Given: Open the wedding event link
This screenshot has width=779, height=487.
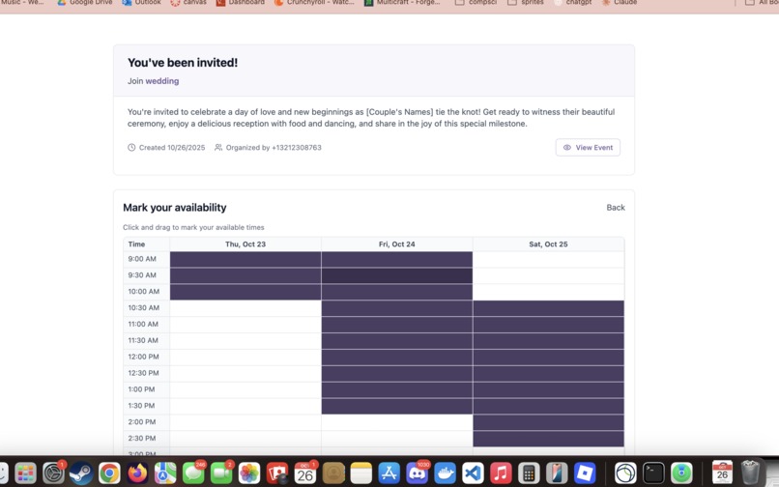Looking at the screenshot, I should tap(162, 81).
